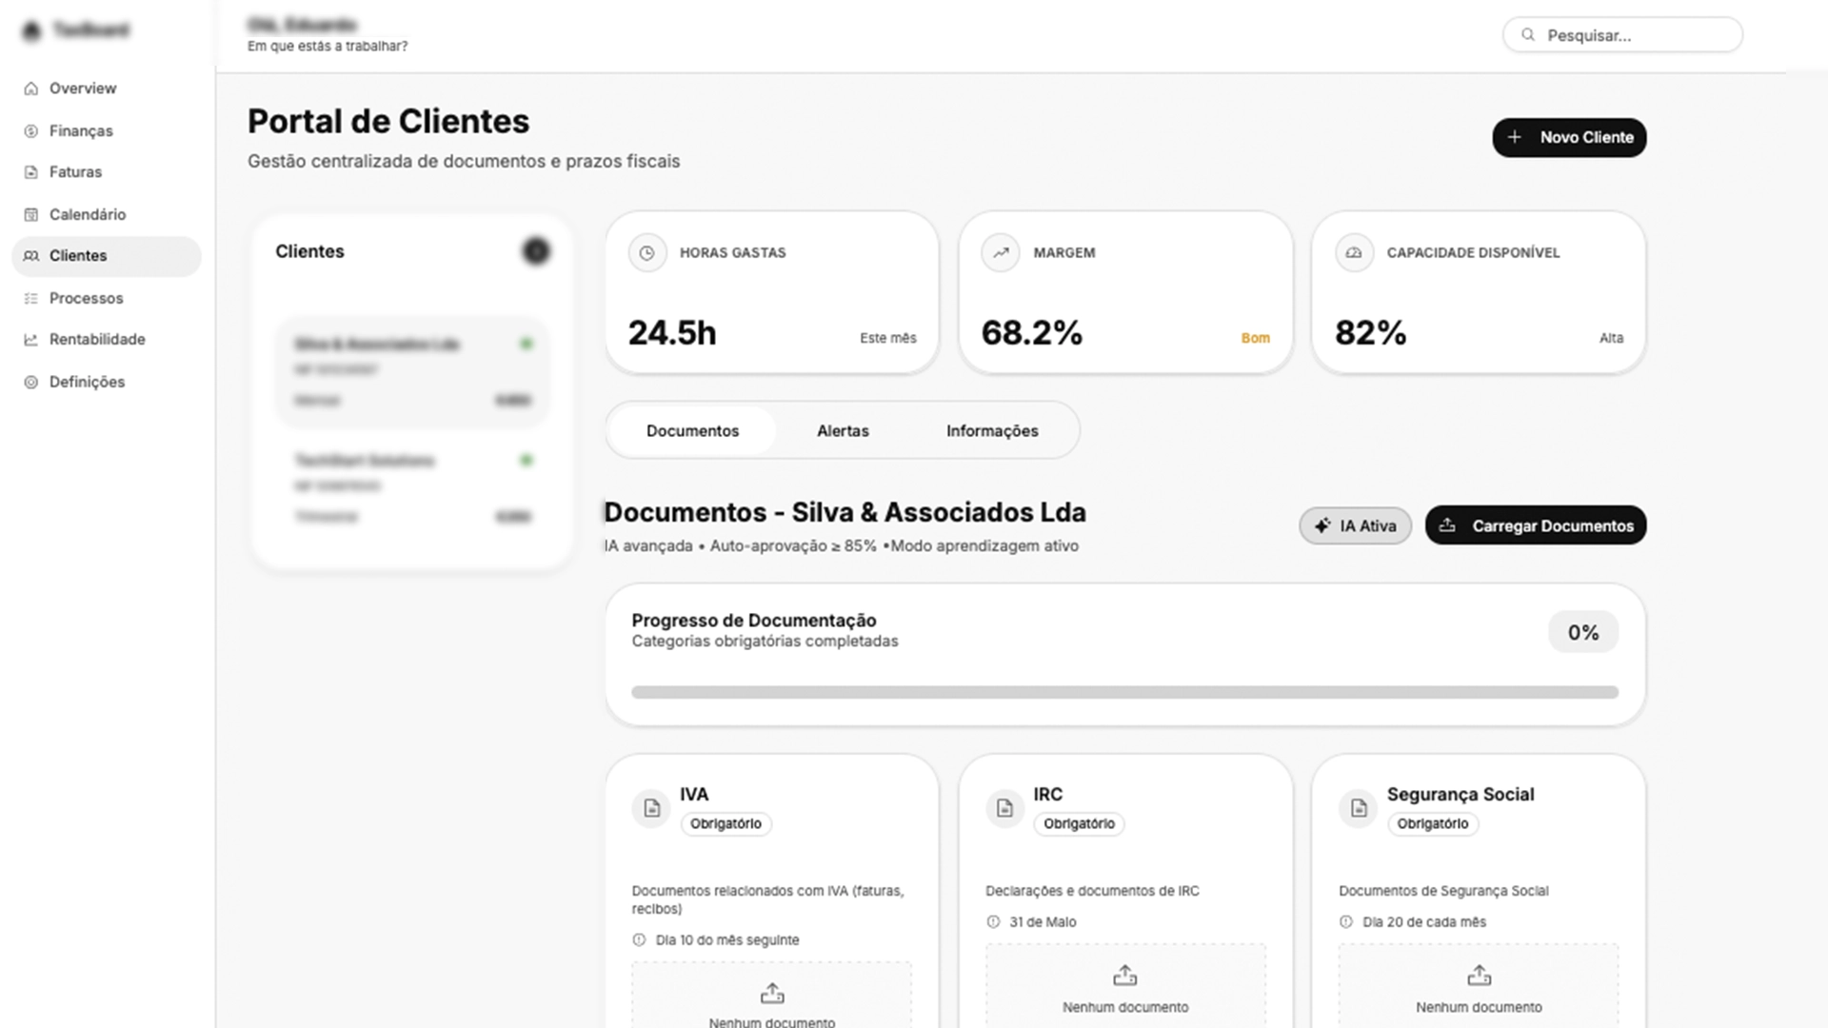The width and height of the screenshot is (1828, 1028).
Task: Open Definições via the gear icon
Action: point(30,381)
